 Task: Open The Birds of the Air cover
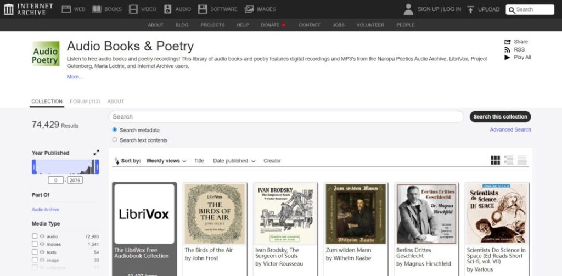click(215, 213)
